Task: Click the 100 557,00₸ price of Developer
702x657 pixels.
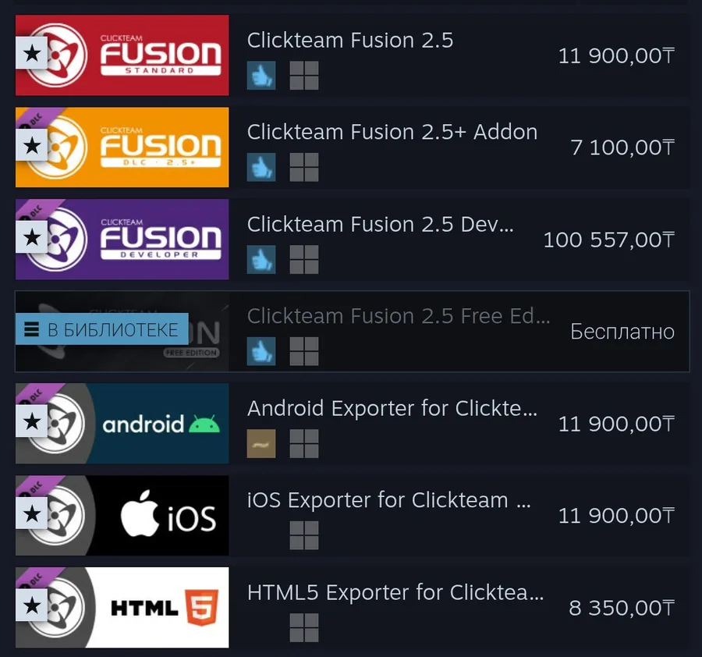Action: point(609,240)
